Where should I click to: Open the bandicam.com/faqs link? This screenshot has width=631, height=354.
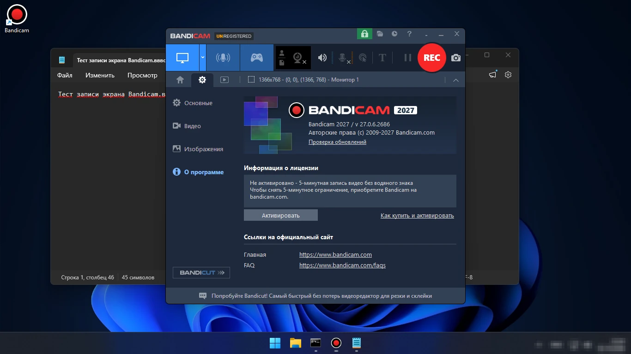pyautogui.click(x=342, y=265)
